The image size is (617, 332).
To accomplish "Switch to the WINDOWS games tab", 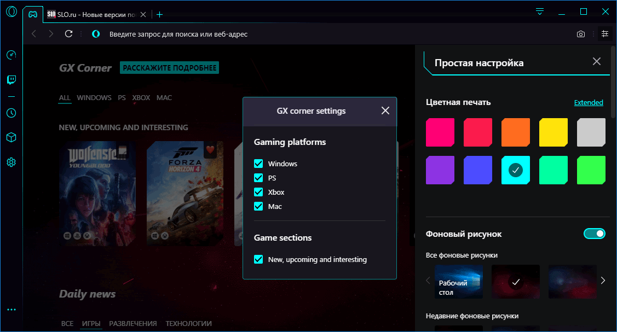I will click(x=94, y=97).
